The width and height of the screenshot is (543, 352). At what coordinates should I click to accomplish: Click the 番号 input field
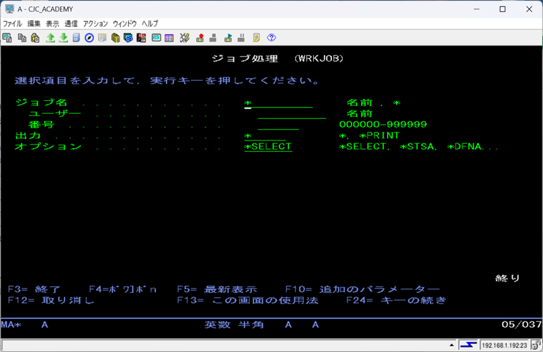click(278, 125)
